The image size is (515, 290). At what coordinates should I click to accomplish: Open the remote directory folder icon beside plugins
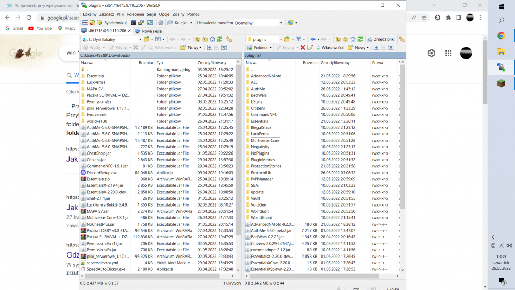(287, 39)
